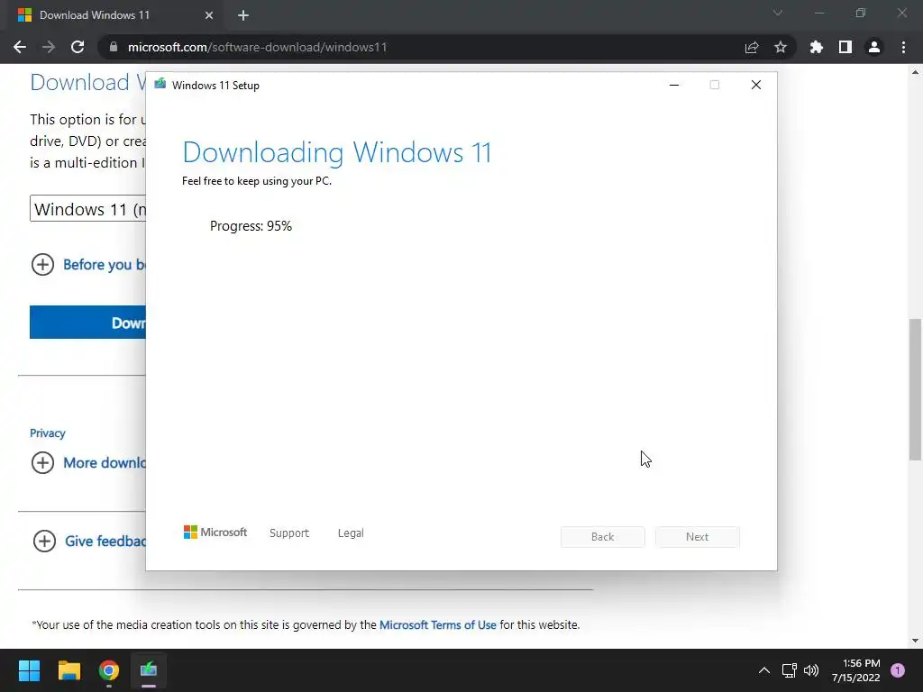Restore down the Chrome window
The width and height of the screenshot is (923, 692).
[x=861, y=13]
